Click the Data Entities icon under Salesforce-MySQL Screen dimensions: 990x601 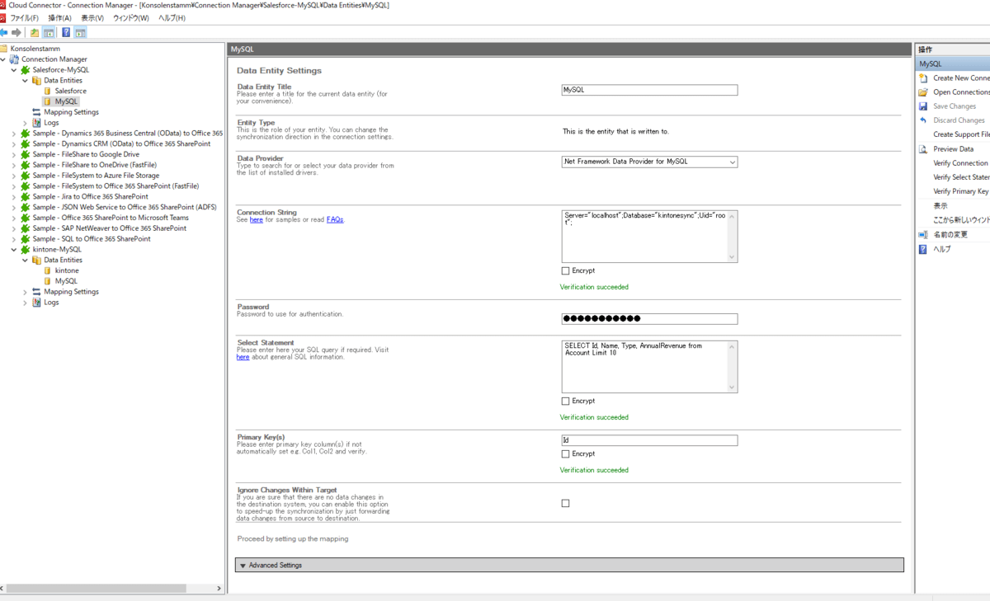(36, 81)
